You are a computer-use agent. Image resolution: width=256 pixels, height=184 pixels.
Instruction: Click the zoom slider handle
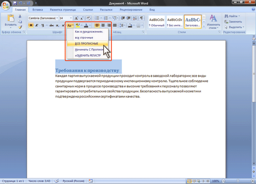coord(238,181)
